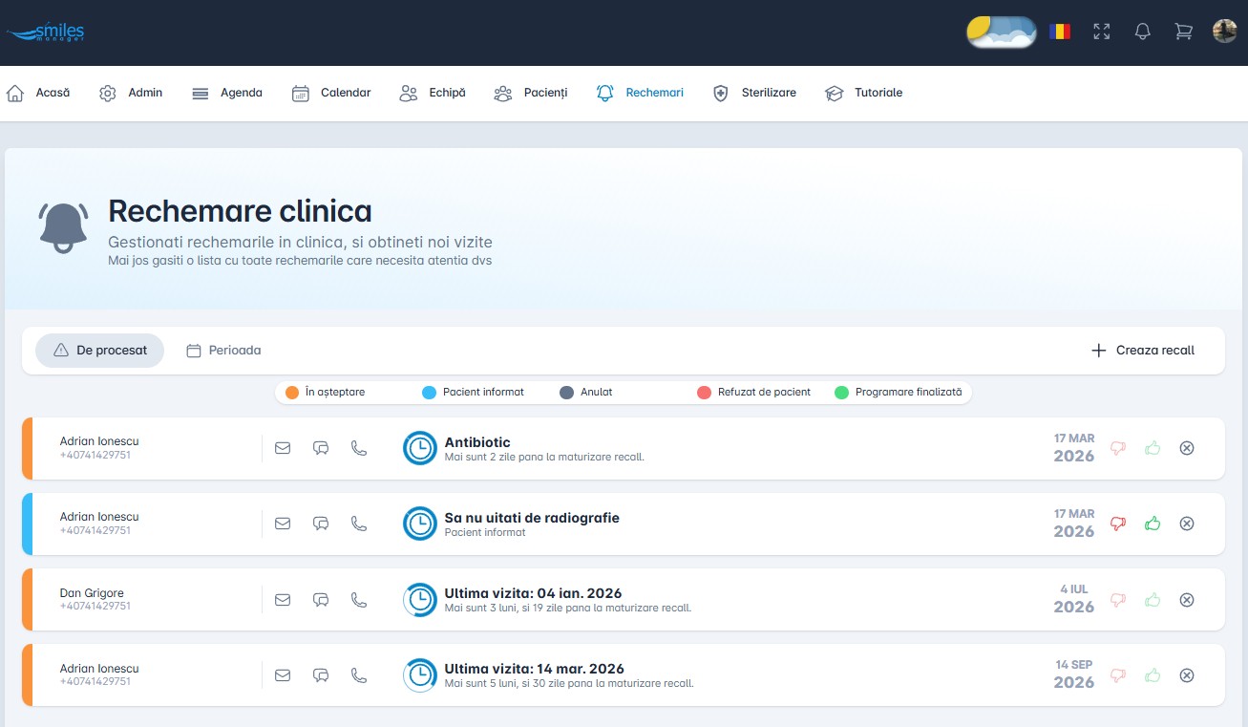Open chat message icon for radiografie recall
Screen dimensions: 1248x727
[321, 524]
